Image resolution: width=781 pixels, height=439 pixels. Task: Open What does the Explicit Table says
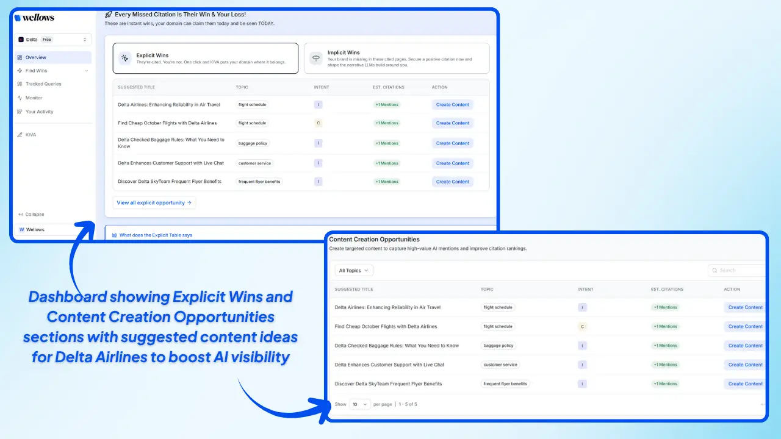point(156,235)
